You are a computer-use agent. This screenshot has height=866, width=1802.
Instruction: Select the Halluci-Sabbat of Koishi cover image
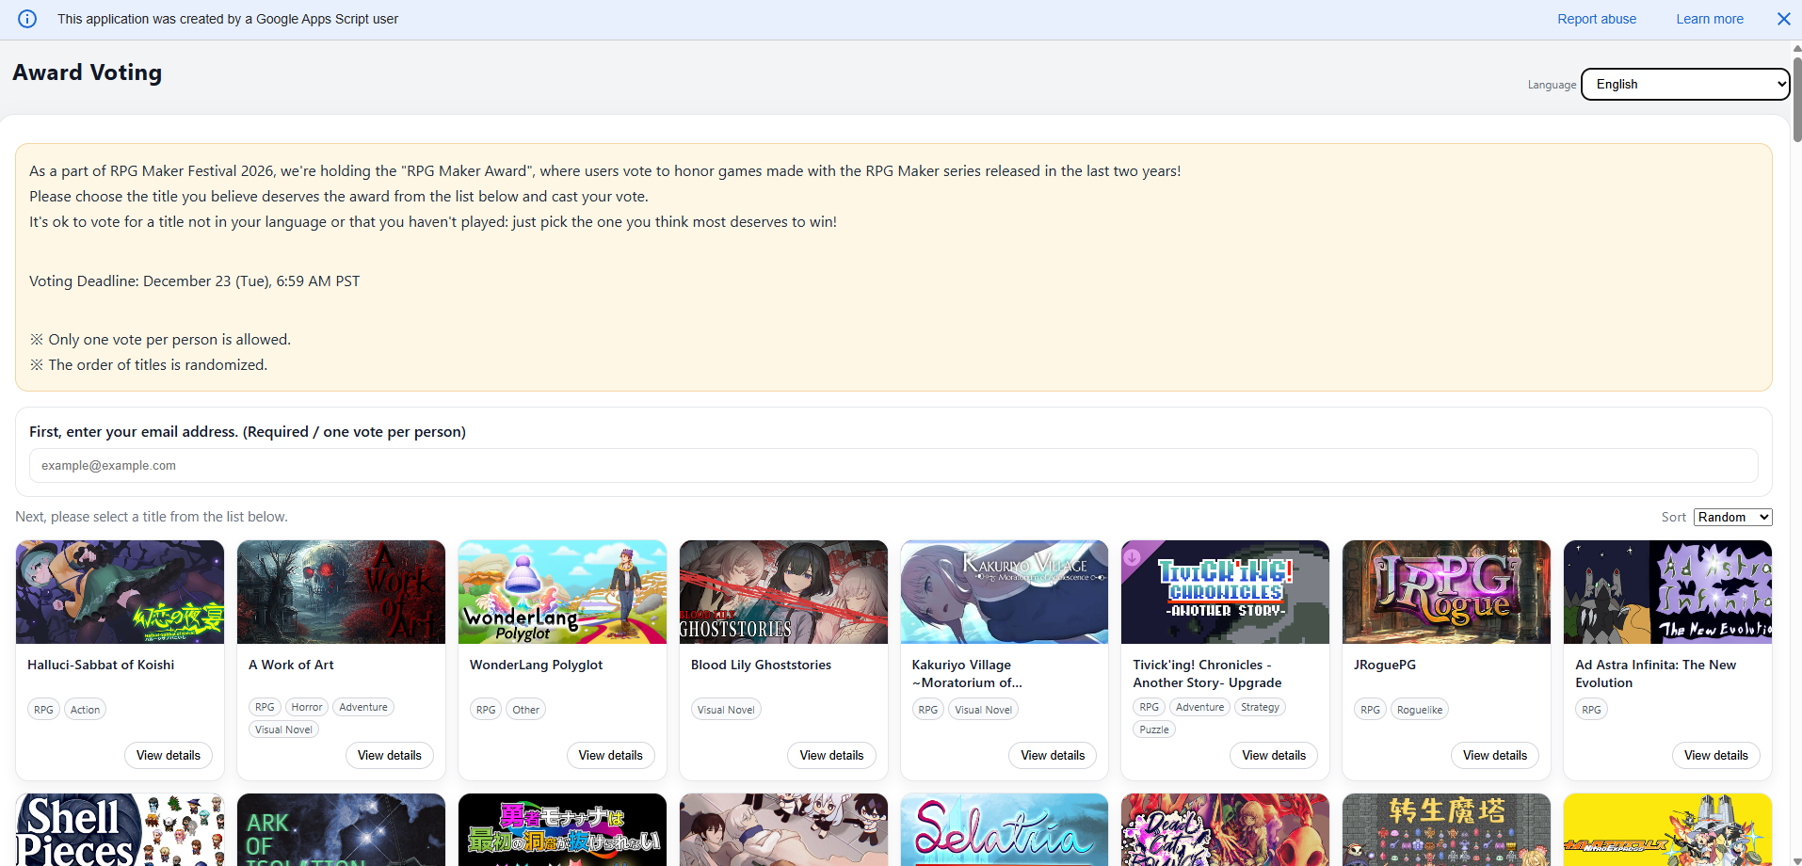click(120, 592)
